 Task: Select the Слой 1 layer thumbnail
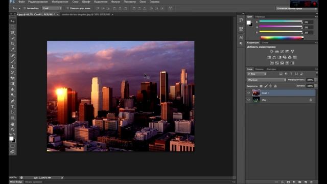click(x=256, y=93)
